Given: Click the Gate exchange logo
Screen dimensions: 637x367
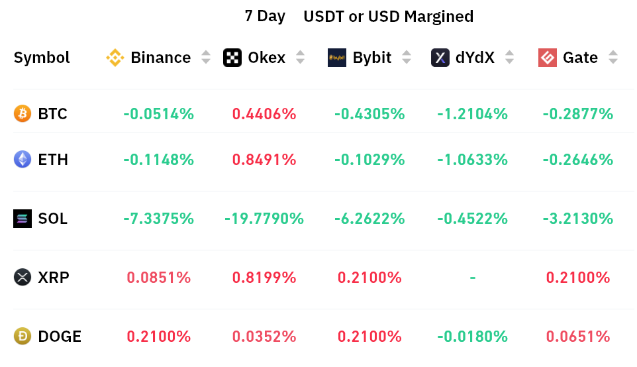Looking at the screenshot, I should (548, 58).
